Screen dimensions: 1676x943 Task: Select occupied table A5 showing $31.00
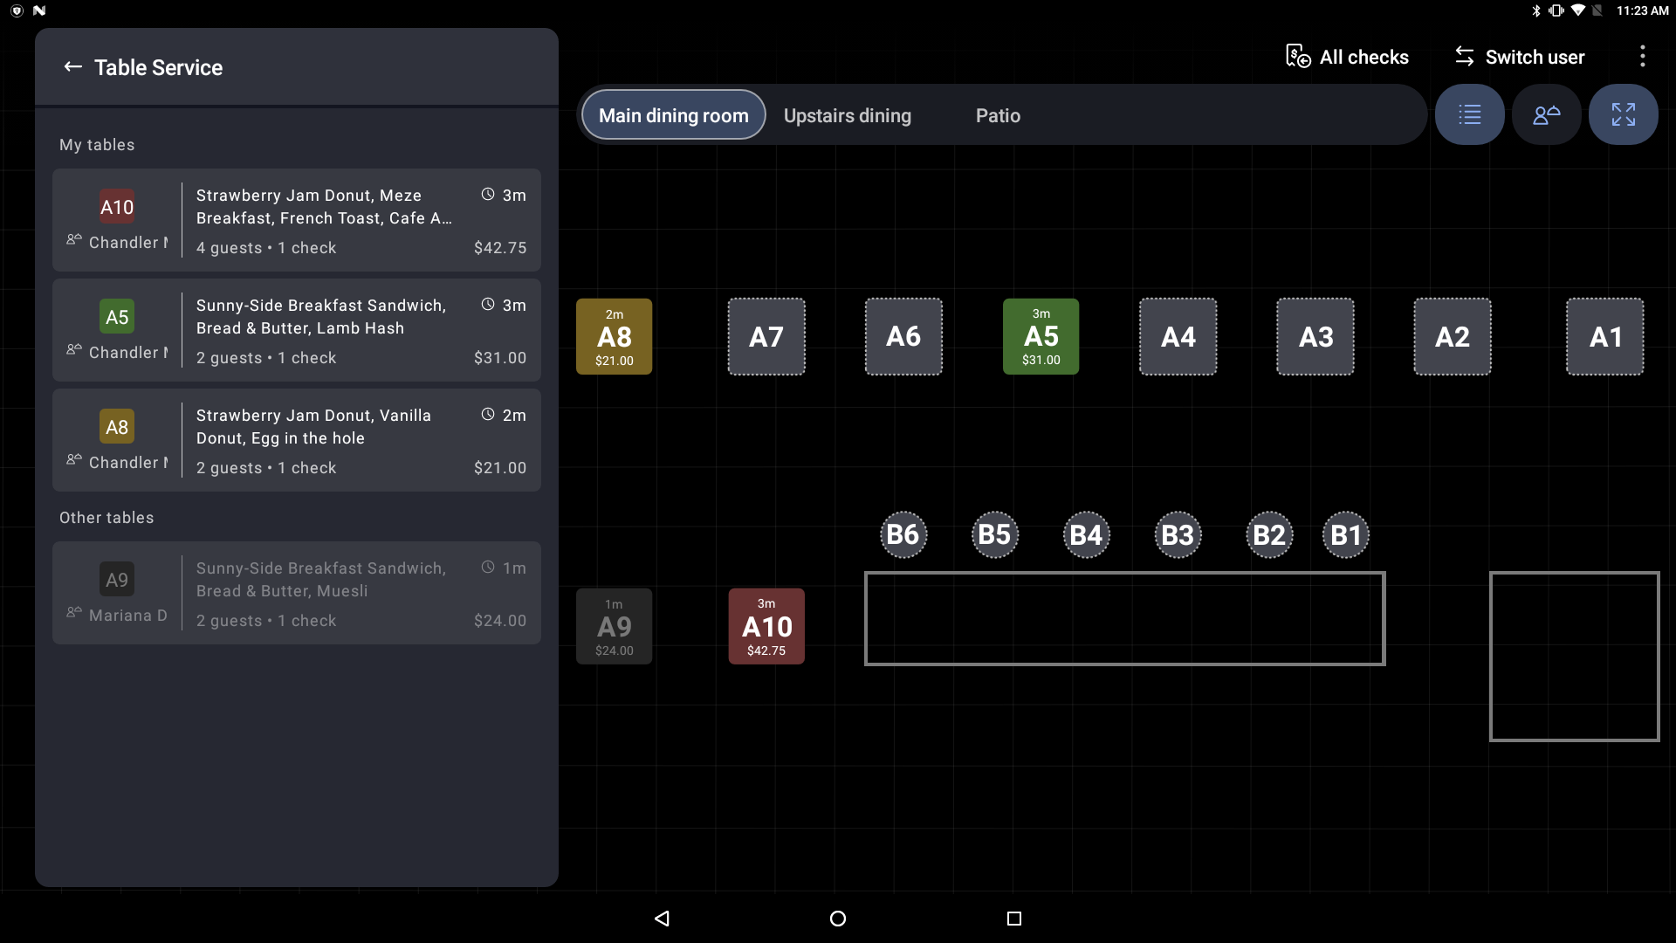coord(1041,336)
